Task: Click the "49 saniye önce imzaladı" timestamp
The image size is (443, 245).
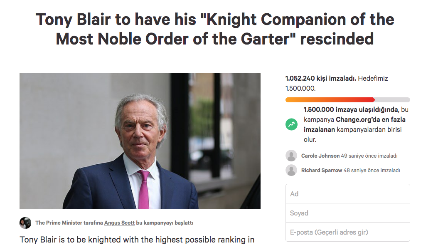Action: click(x=369, y=156)
